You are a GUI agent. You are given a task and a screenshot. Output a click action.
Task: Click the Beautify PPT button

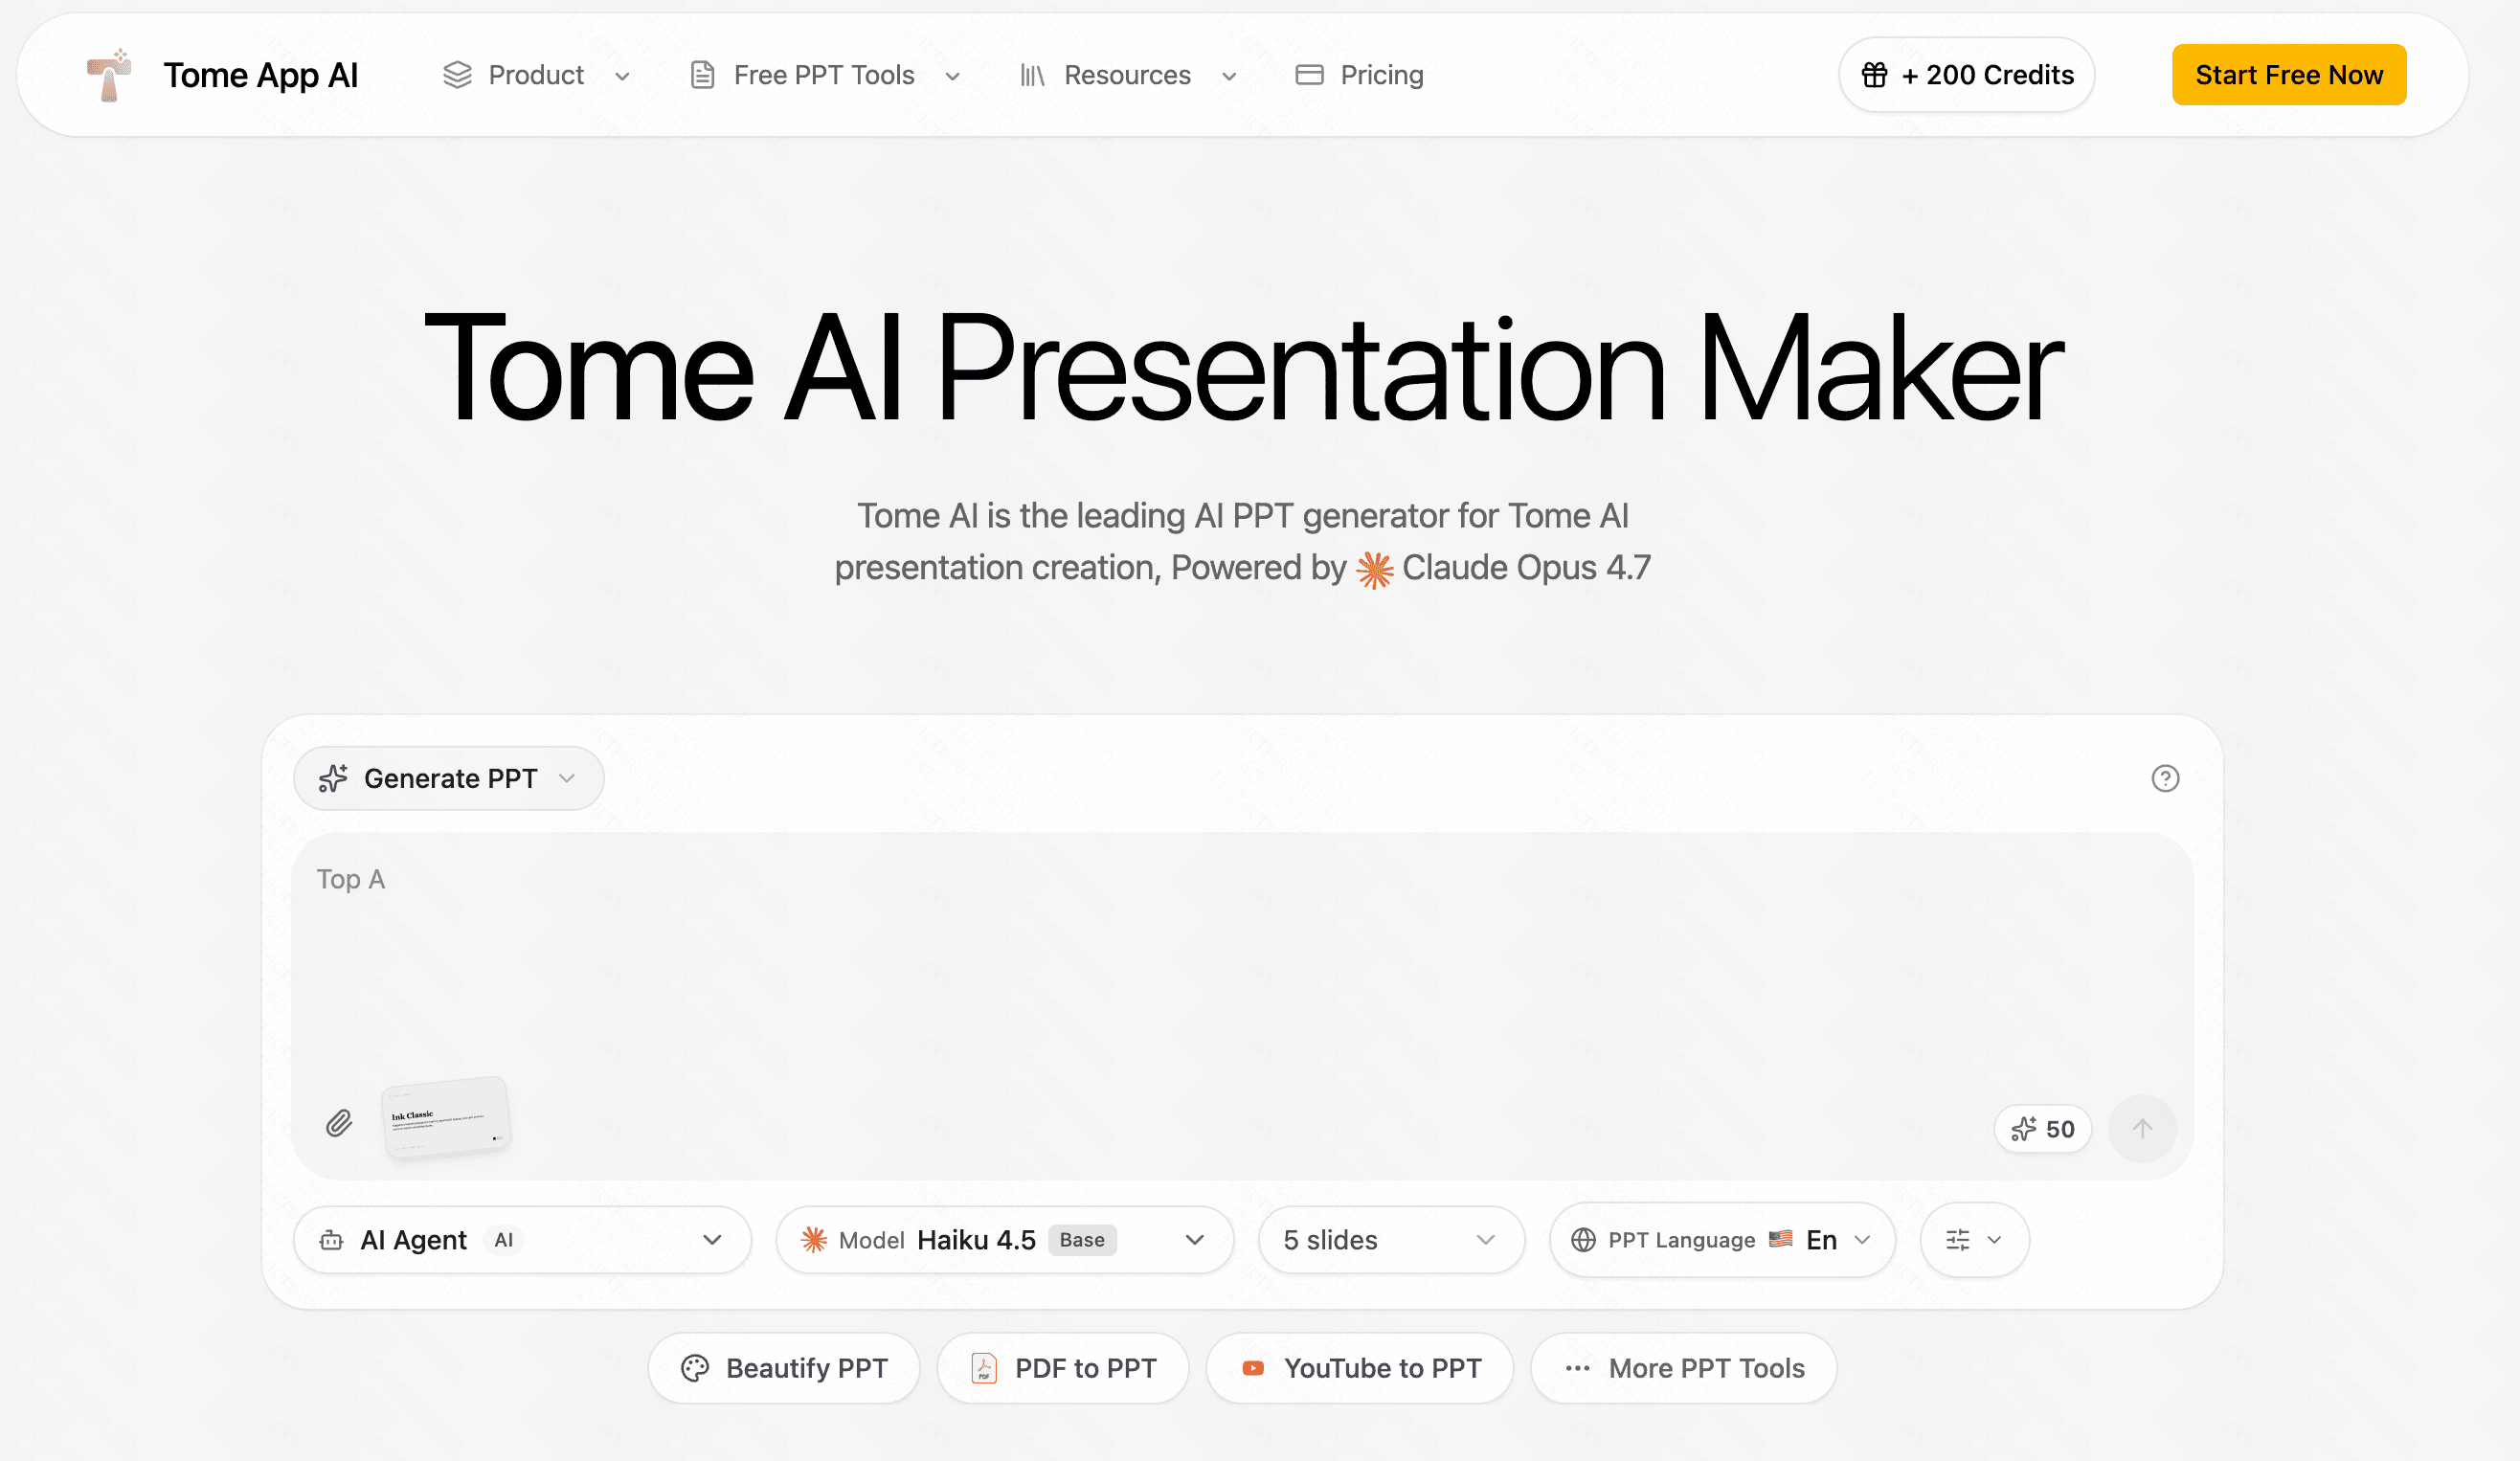pos(784,1368)
